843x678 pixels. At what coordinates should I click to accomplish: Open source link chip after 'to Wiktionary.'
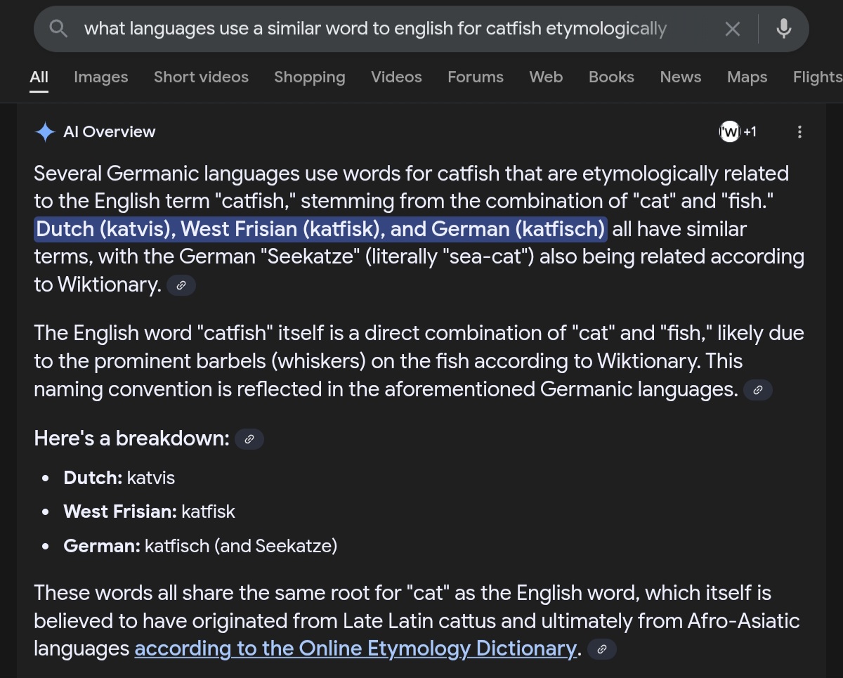(x=181, y=285)
